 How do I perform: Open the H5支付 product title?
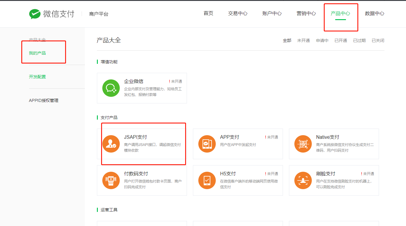coord(228,174)
